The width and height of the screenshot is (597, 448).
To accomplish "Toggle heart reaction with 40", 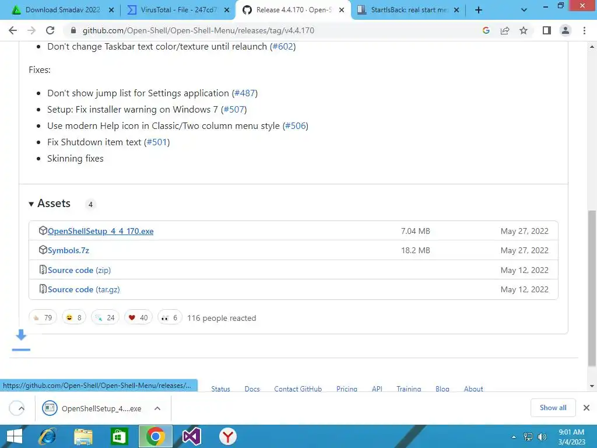I will [x=138, y=318].
